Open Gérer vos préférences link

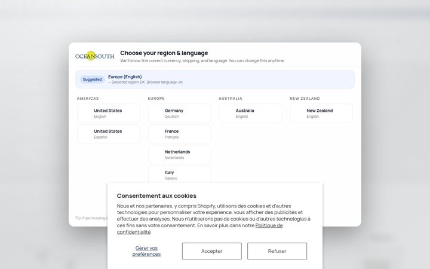tap(146, 251)
